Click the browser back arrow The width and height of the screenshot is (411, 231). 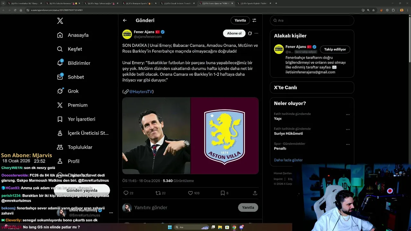click(x=3, y=10)
